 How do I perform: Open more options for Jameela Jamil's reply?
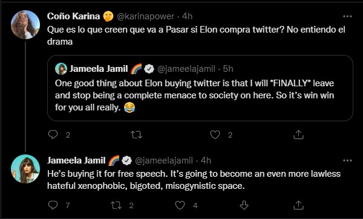click(347, 160)
